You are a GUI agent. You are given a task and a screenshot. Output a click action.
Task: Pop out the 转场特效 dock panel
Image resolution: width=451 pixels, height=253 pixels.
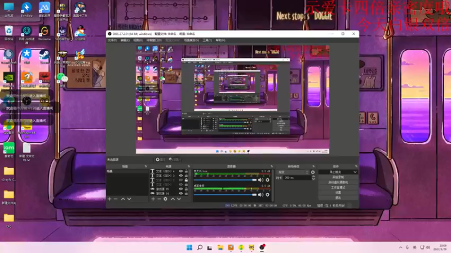click(313, 166)
